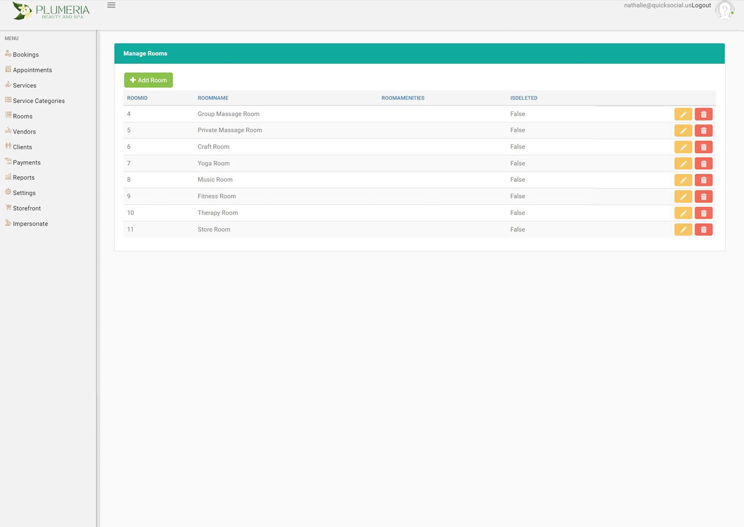Sort by the ROOMNAME column header

(x=213, y=98)
